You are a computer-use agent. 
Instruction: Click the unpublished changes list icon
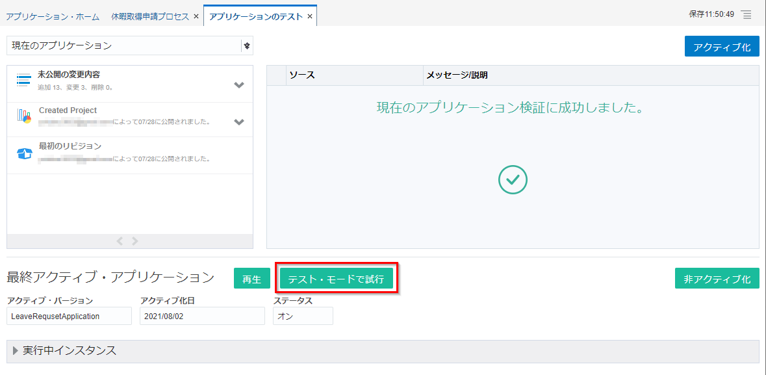pyautogui.click(x=24, y=80)
